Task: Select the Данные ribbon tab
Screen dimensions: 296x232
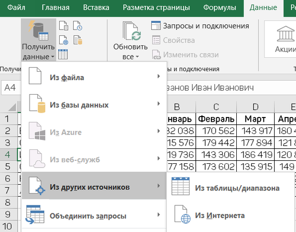Action: coord(263,8)
